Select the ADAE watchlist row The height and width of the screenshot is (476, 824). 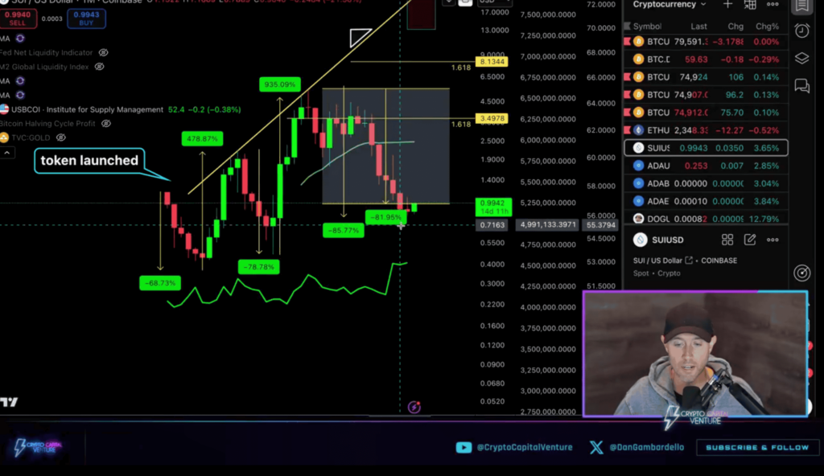coord(706,201)
